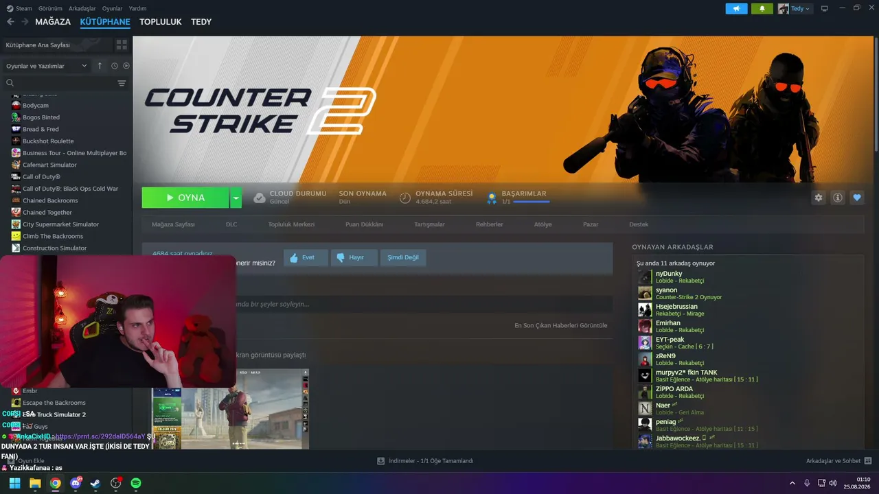This screenshot has width=879, height=494.
Task: Recommend the game with the Evet button
Action: click(306, 257)
